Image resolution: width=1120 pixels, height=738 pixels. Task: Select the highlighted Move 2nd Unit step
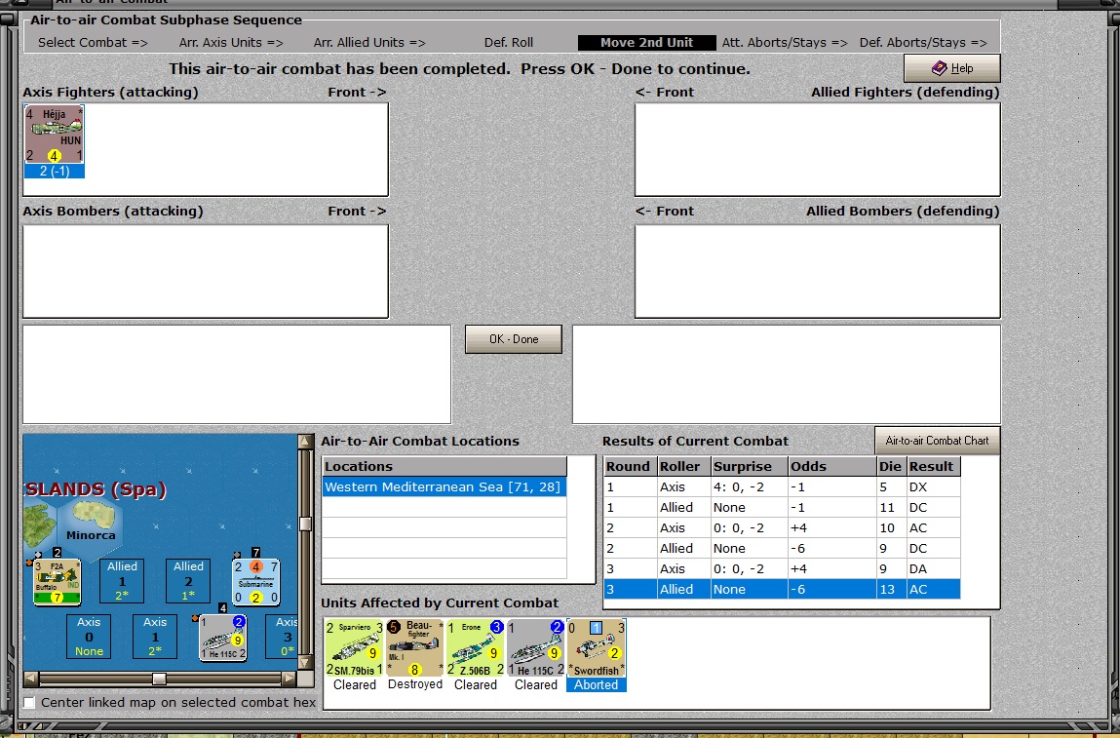pyautogui.click(x=647, y=43)
